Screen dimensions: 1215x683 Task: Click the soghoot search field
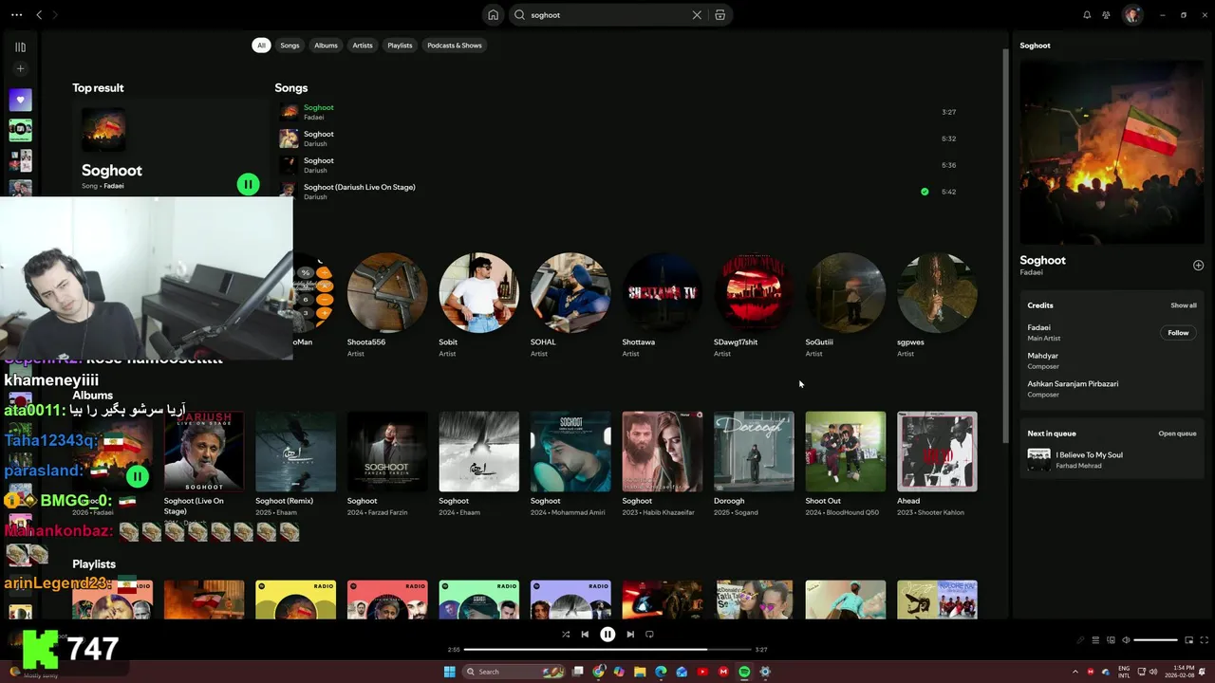(607, 15)
